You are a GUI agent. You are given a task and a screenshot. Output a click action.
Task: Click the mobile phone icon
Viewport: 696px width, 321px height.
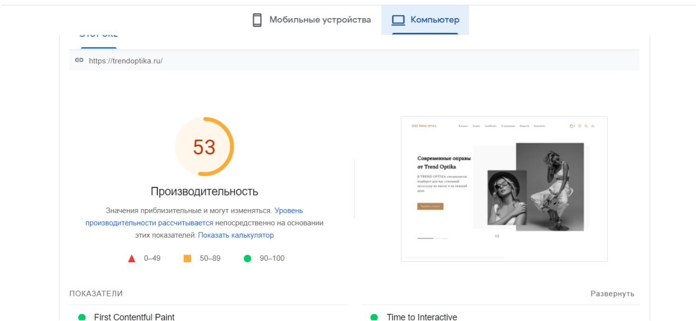tap(257, 20)
